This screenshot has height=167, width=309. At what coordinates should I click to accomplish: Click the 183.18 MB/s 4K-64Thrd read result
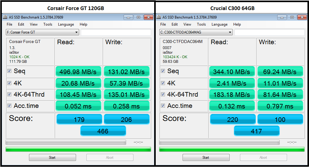pyautogui.click(x=232, y=95)
